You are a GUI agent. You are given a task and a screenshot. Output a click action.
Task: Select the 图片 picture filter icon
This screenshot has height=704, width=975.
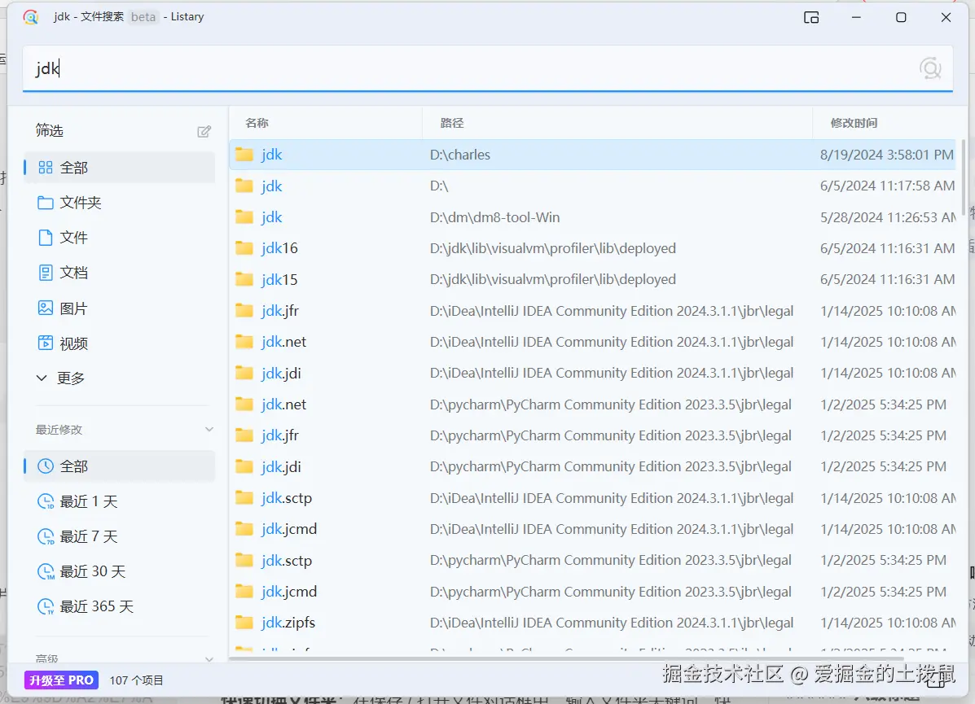[x=46, y=308]
